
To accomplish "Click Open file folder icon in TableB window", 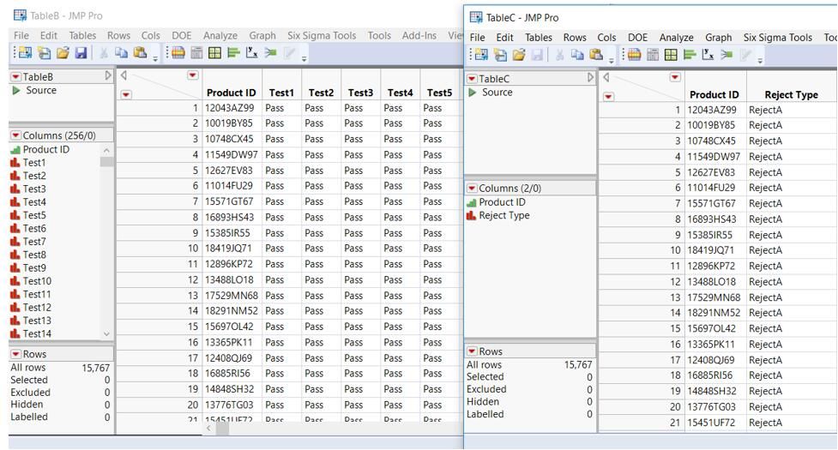I will (x=63, y=52).
